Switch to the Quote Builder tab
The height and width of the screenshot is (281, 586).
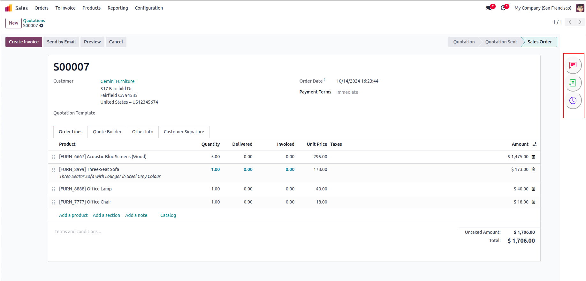point(107,132)
